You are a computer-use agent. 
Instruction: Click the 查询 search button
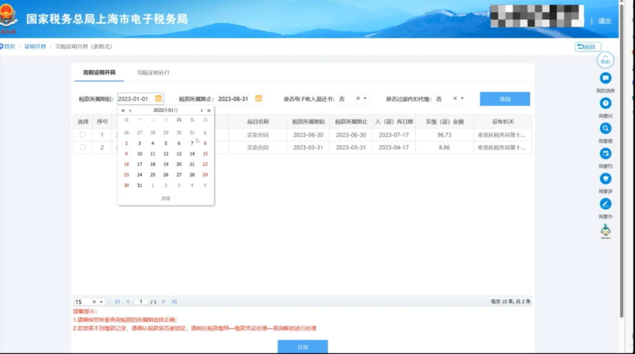tap(504, 99)
